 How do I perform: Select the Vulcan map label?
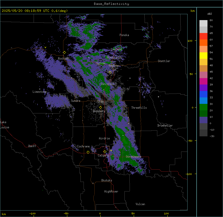[x=140, y=204]
